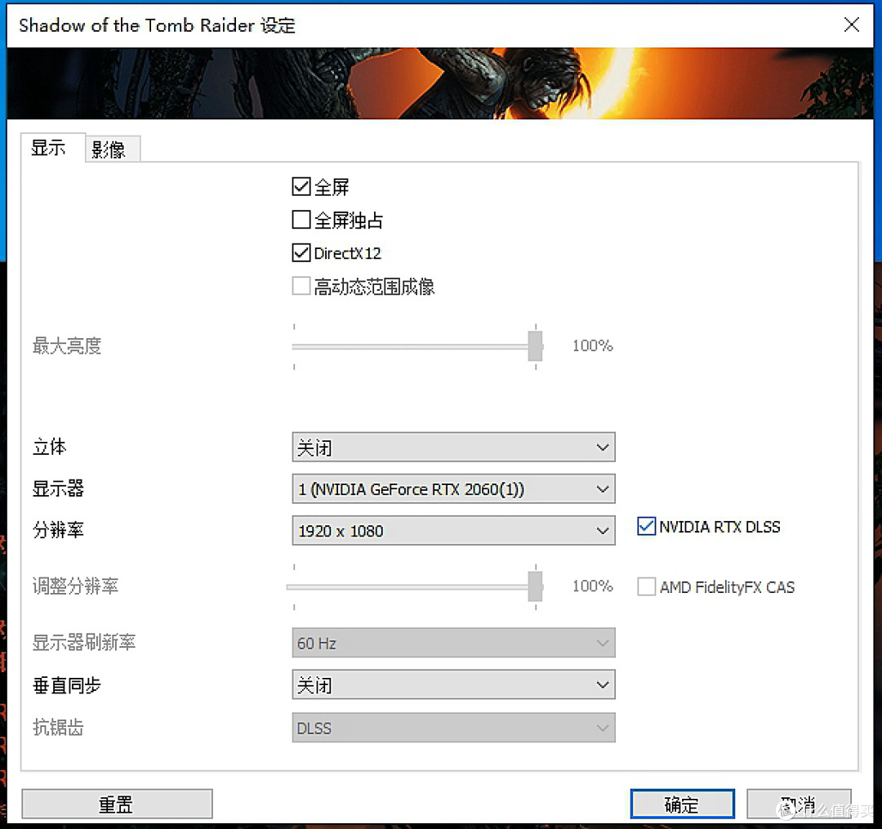Open the 立体 dropdown
Viewport: 882px width, 829px height.
point(453,447)
